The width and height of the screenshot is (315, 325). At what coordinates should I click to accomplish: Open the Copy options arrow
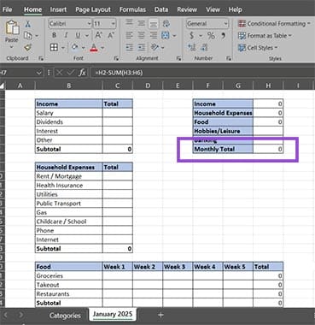point(37,36)
